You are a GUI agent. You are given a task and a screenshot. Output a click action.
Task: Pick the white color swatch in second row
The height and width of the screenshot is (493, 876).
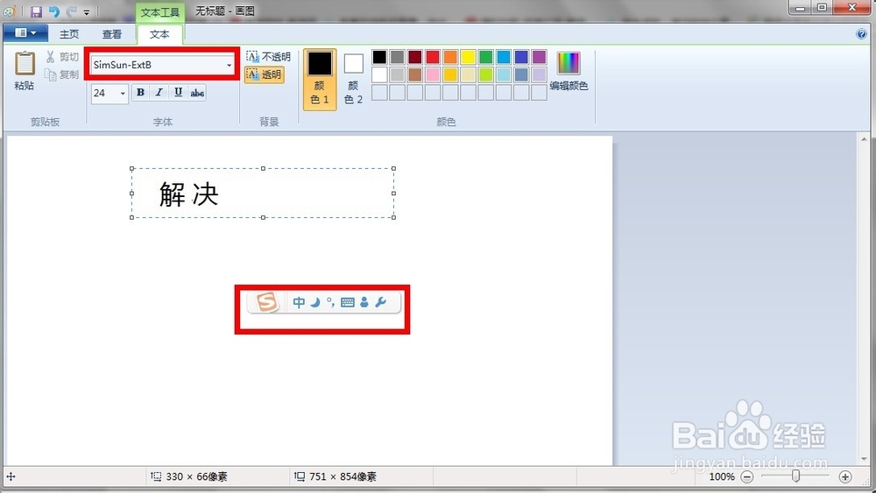[379, 74]
